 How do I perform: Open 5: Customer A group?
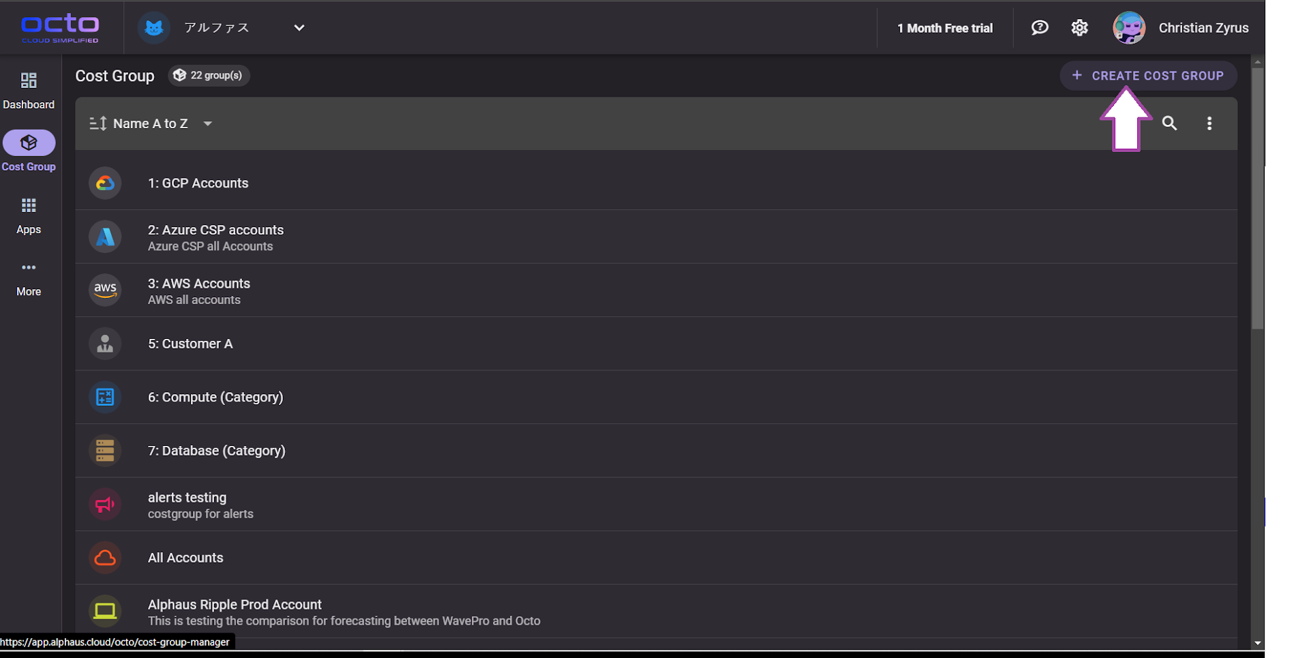click(x=656, y=344)
